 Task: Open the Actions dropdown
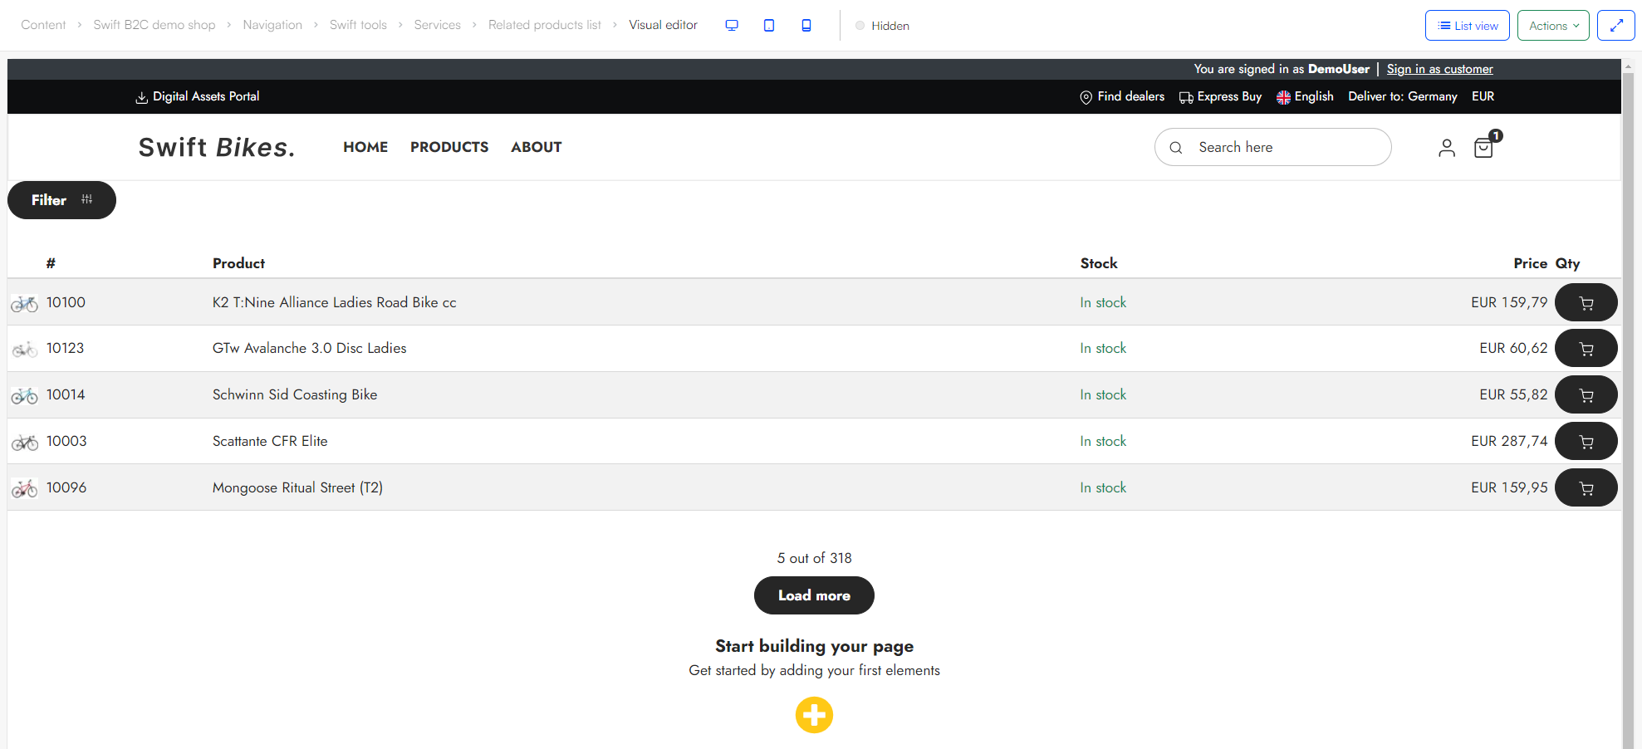pyautogui.click(x=1552, y=25)
